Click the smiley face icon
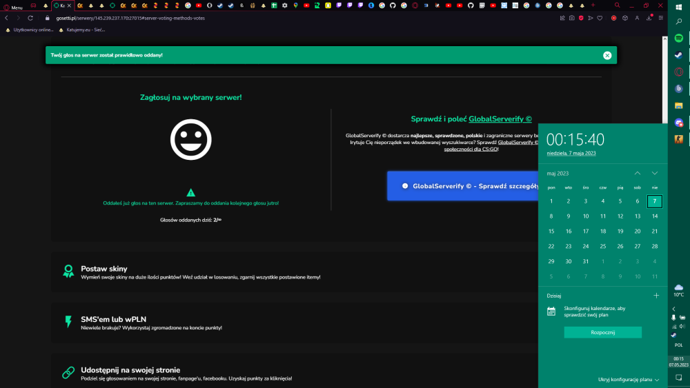The height and width of the screenshot is (388, 690). 191,139
